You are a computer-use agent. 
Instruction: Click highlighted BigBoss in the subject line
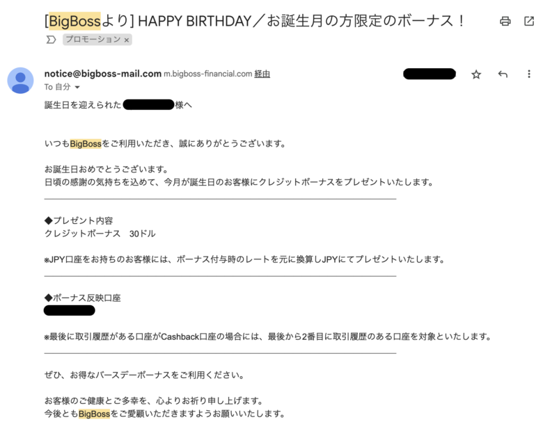click(74, 22)
